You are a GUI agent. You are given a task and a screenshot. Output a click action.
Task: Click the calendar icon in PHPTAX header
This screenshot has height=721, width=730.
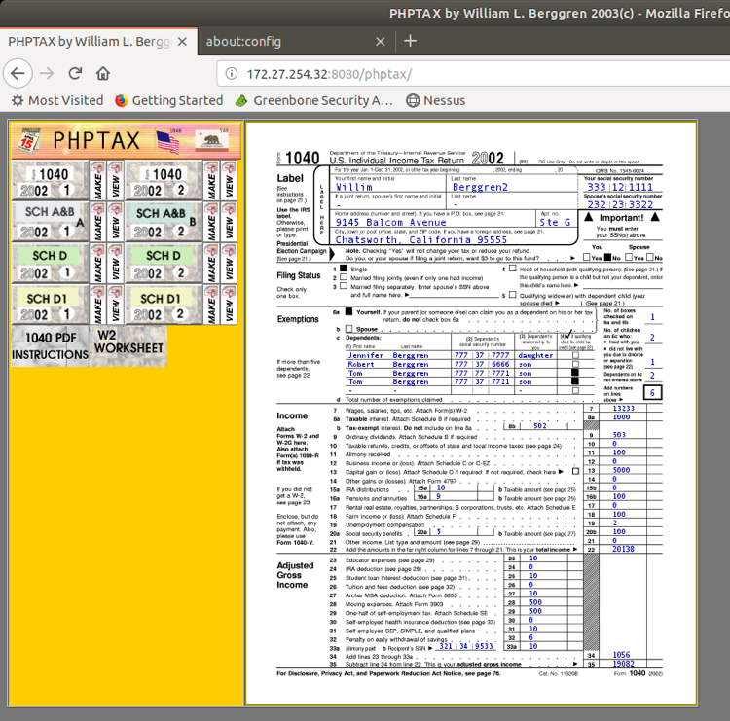pyautogui.click(x=28, y=140)
